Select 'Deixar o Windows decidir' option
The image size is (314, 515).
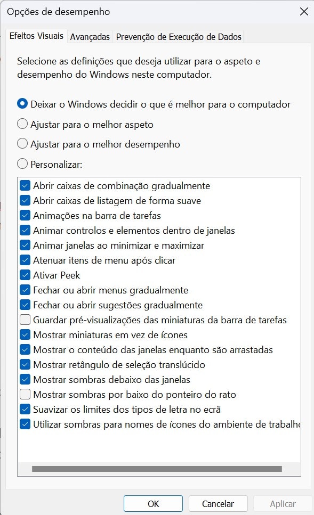[22, 104]
